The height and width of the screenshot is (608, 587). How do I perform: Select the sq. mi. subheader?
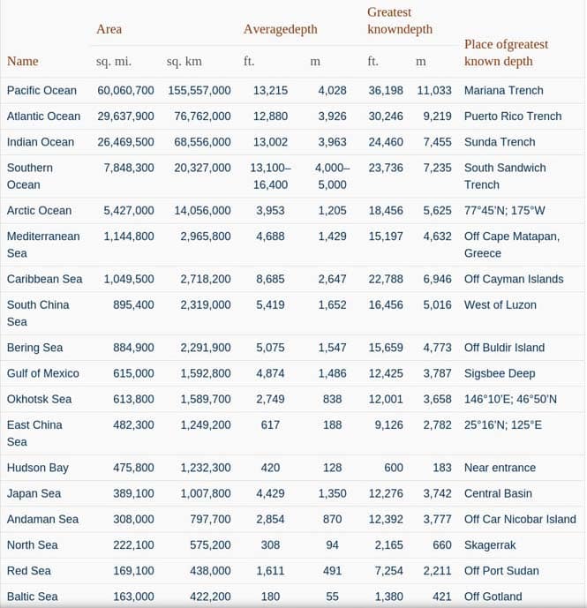[114, 61]
